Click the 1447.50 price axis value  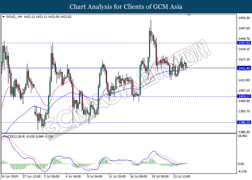point(244,28)
